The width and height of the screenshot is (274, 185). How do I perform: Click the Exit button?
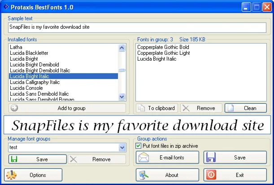235,175
